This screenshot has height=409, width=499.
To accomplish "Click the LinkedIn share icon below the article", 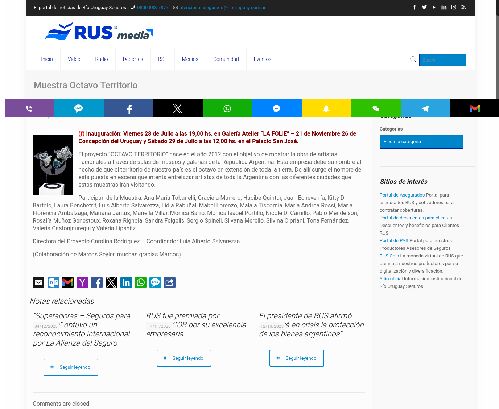I will 126,282.
